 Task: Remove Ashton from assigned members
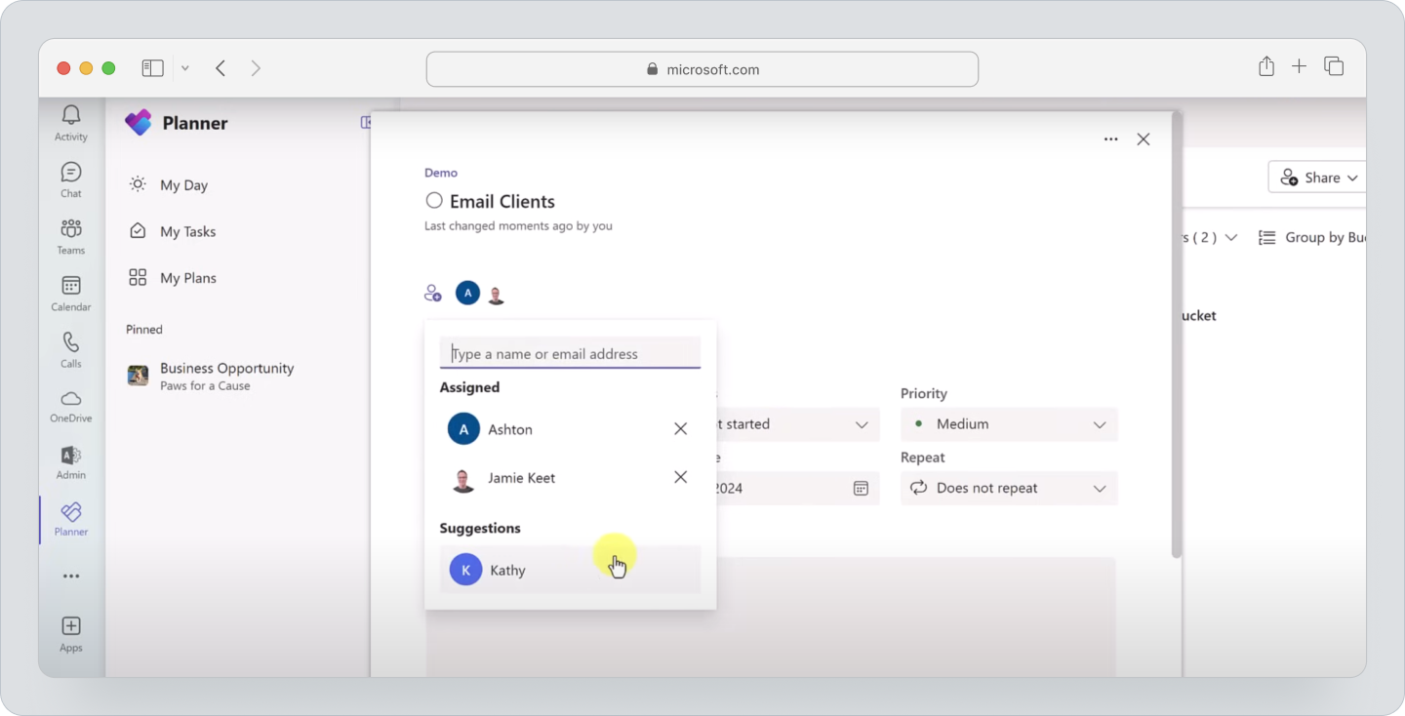coord(680,428)
